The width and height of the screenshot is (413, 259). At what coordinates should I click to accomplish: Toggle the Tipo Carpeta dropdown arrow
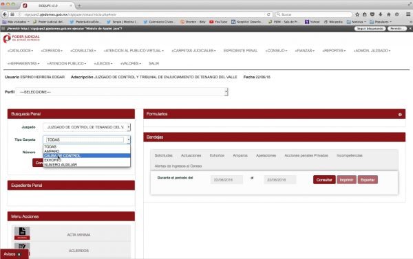tap(128, 139)
